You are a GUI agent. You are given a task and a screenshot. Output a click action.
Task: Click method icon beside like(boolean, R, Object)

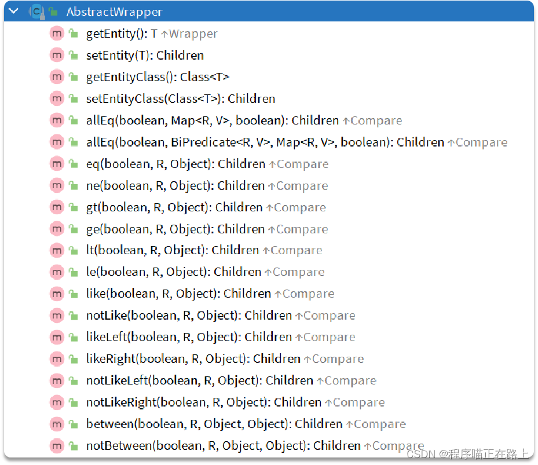tap(57, 294)
